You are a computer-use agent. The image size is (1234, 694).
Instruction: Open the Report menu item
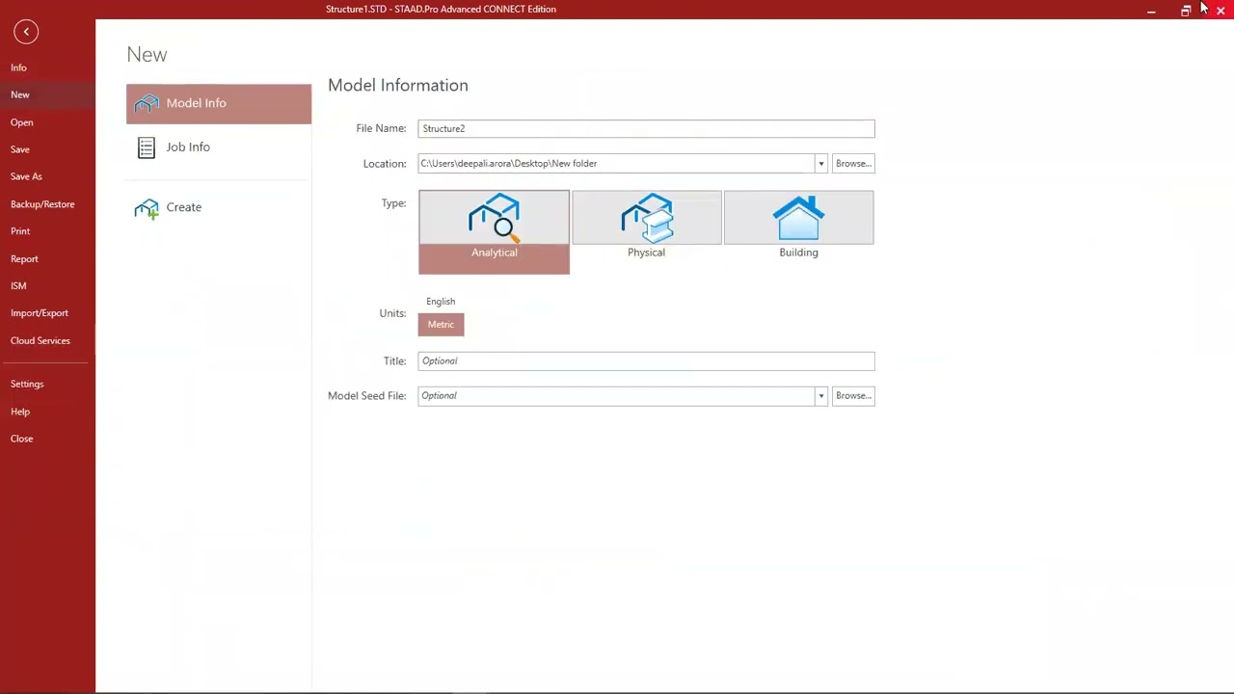(24, 258)
